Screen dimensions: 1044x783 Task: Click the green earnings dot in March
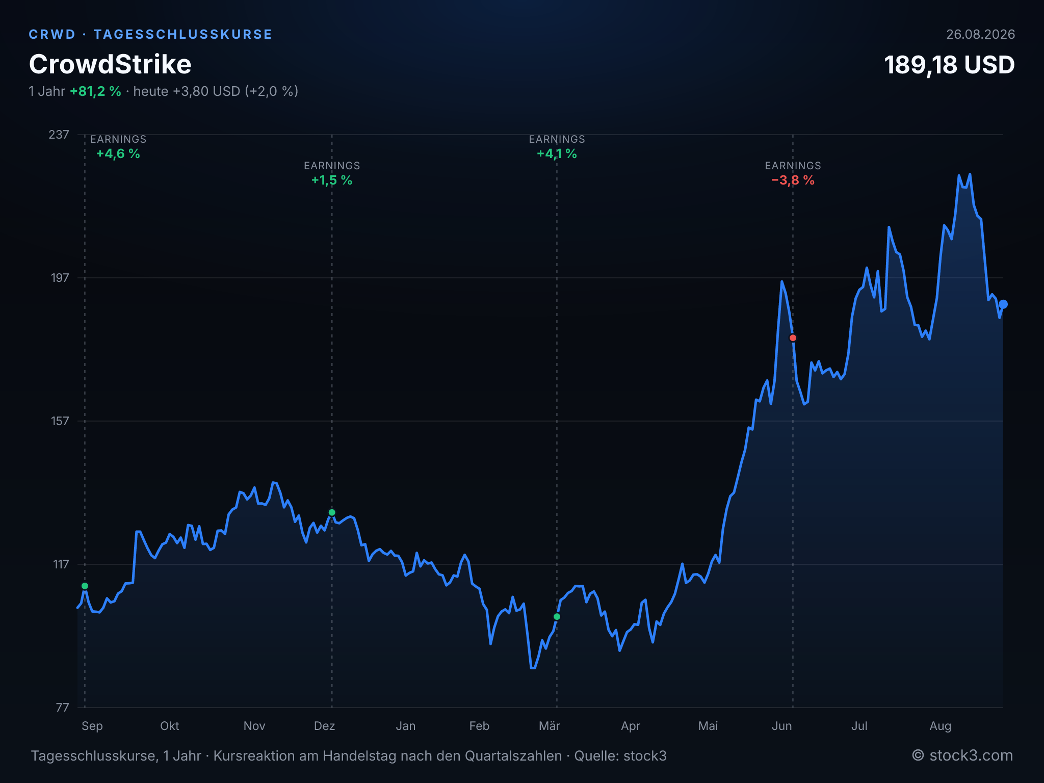coord(557,616)
